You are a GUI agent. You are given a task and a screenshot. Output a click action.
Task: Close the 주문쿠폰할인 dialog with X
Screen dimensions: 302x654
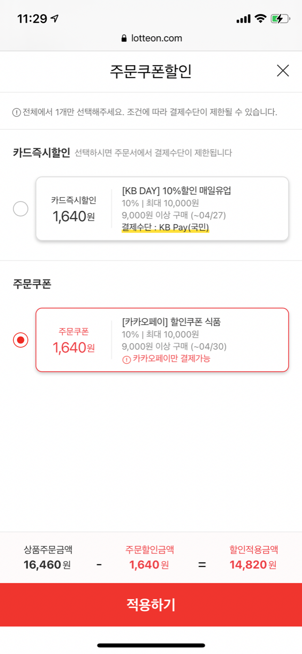pos(283,71)
